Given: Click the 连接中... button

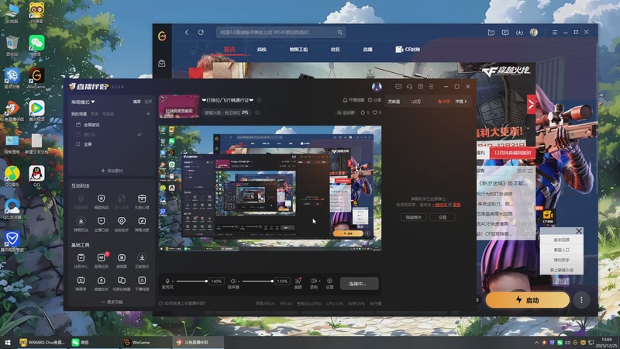Looking at the screenshot, I should (359, 284).
